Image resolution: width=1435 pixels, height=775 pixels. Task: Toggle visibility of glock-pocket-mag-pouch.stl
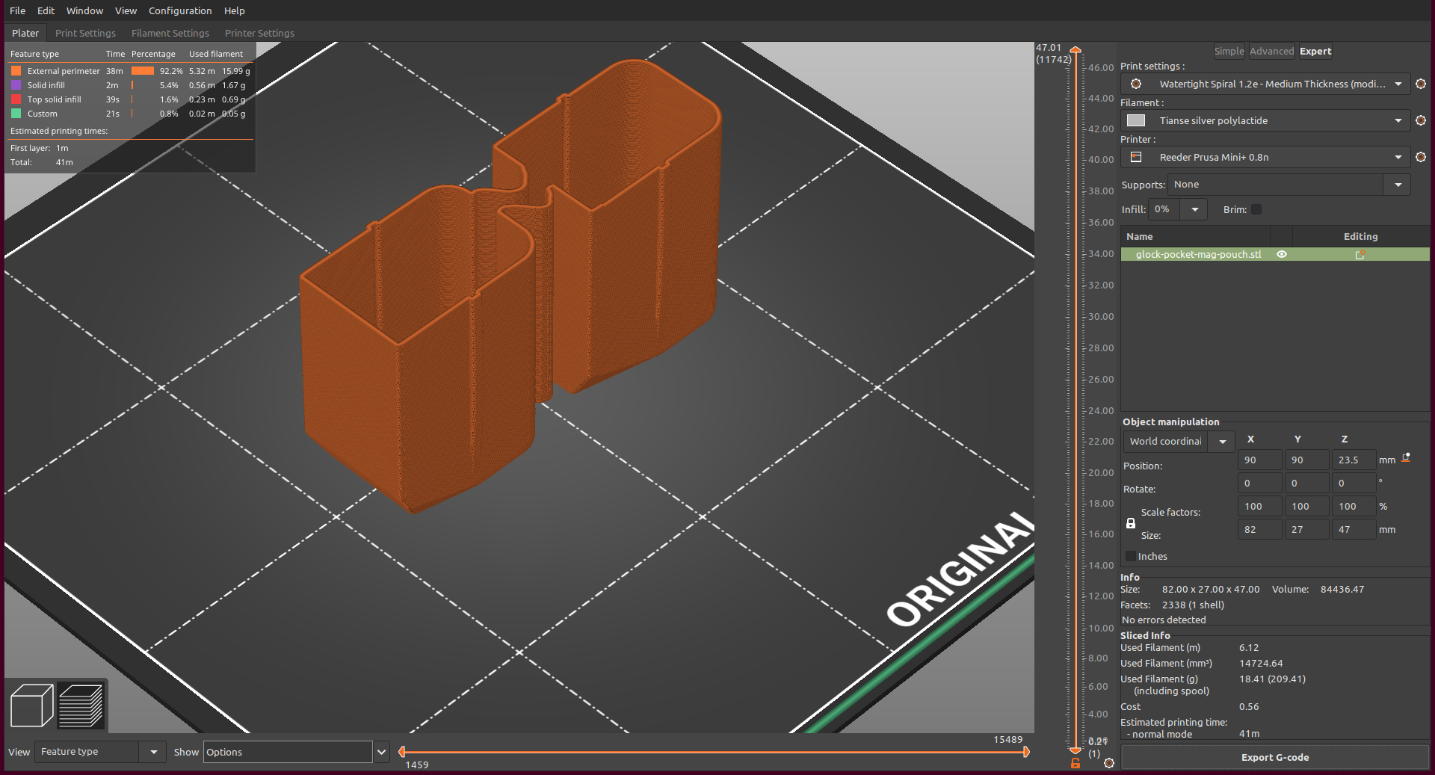(1282, 255)
